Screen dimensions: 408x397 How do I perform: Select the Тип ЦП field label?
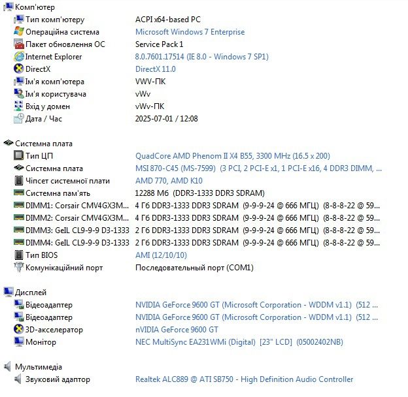pyautogui.click(x=39, y=155)
